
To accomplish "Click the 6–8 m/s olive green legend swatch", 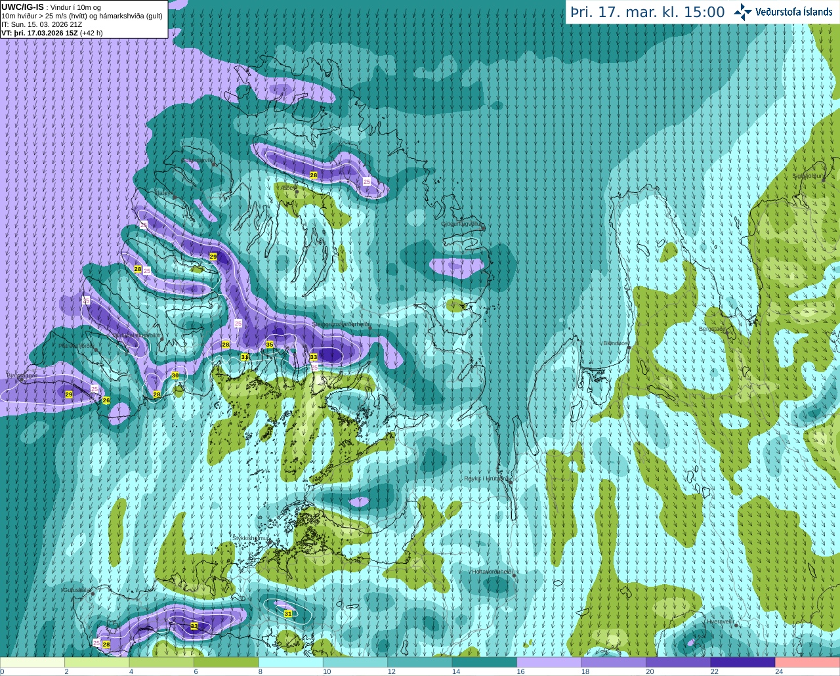I will (x=226, y=662).
